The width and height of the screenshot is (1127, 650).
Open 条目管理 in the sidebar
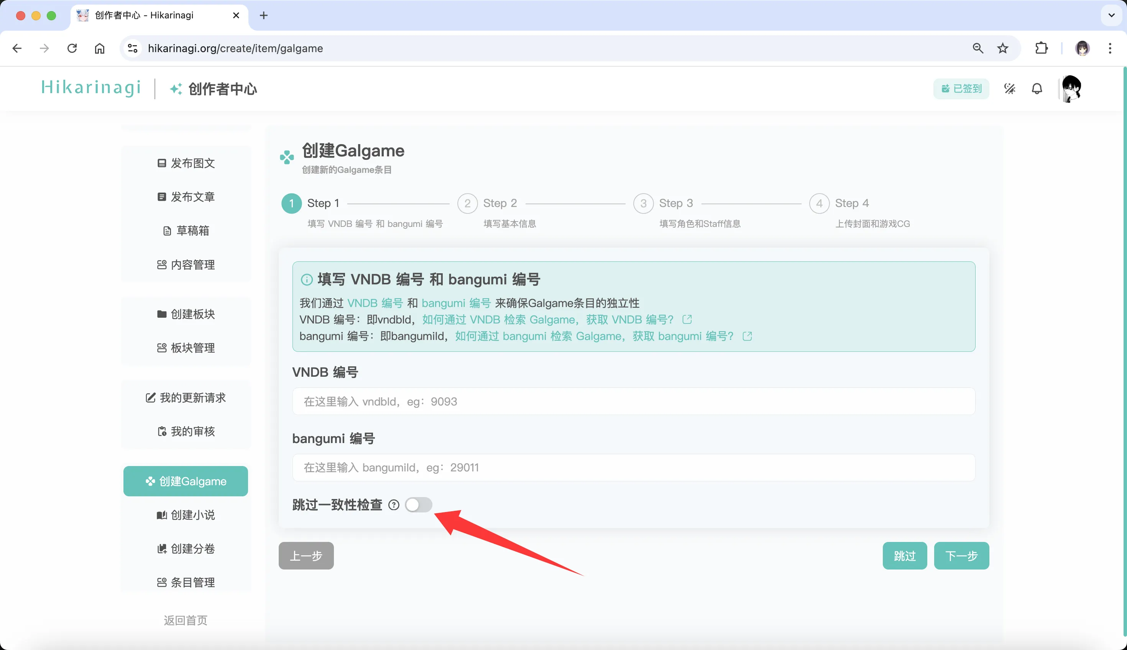186,582
